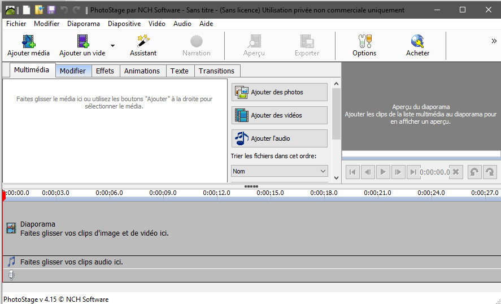Click the panel splitter grip dots
The image size is (501, 304).
(x=251, y=186)
